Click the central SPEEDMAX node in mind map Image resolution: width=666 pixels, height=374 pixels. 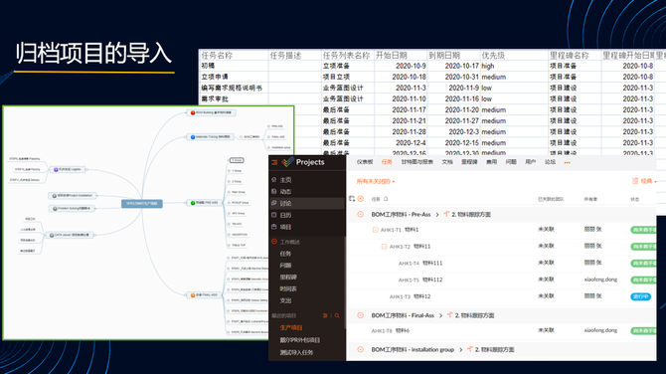click(142, 203)
